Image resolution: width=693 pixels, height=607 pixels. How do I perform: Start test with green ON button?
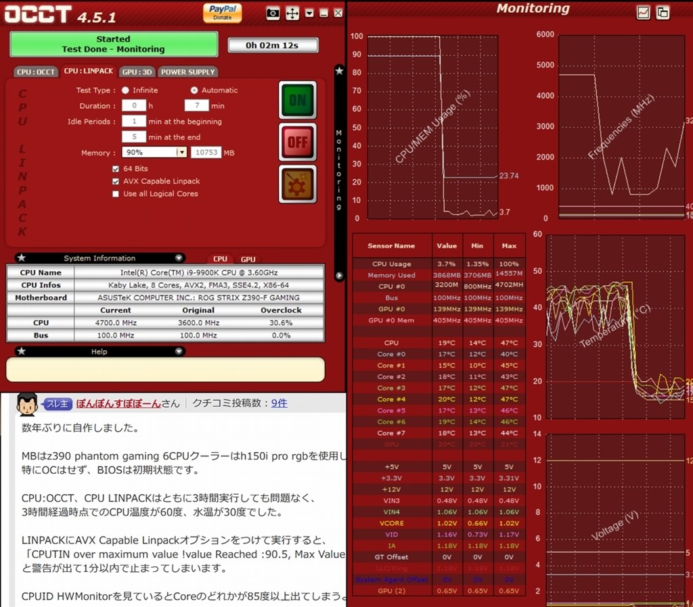click(298, 100)
